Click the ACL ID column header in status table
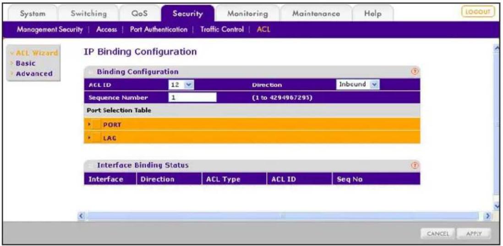 click(300, 179)
